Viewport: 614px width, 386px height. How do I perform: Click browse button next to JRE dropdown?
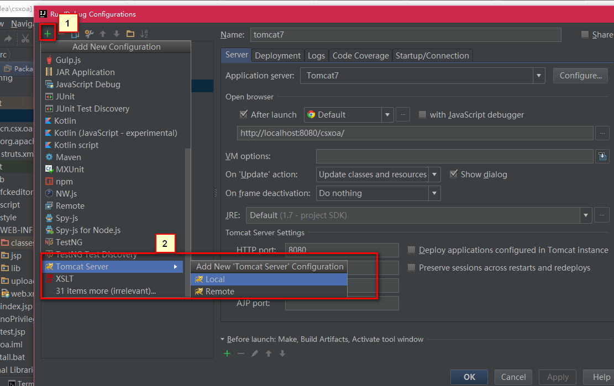coord(602,215)
